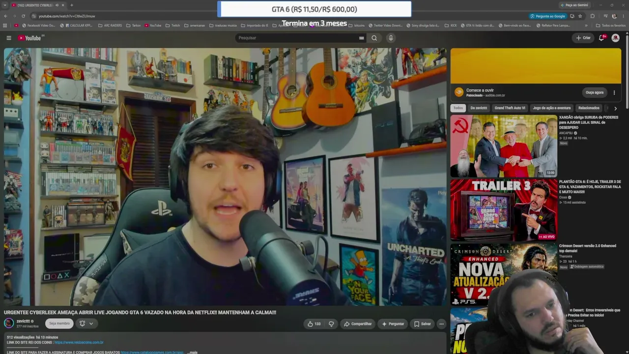Click the Peça ao Gemini button
629x354 pixels.
coord(574,5)
